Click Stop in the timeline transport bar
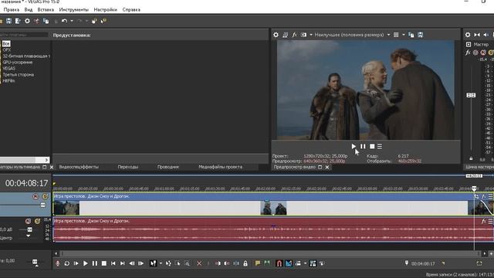This screenshot has width=494, height=278. (104, 263)
